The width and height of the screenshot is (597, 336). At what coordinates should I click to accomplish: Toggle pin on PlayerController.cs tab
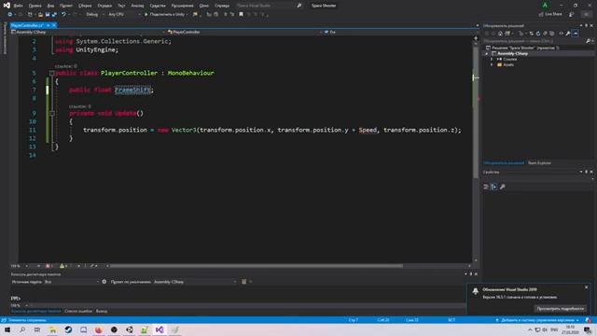[x=48, y=25]
